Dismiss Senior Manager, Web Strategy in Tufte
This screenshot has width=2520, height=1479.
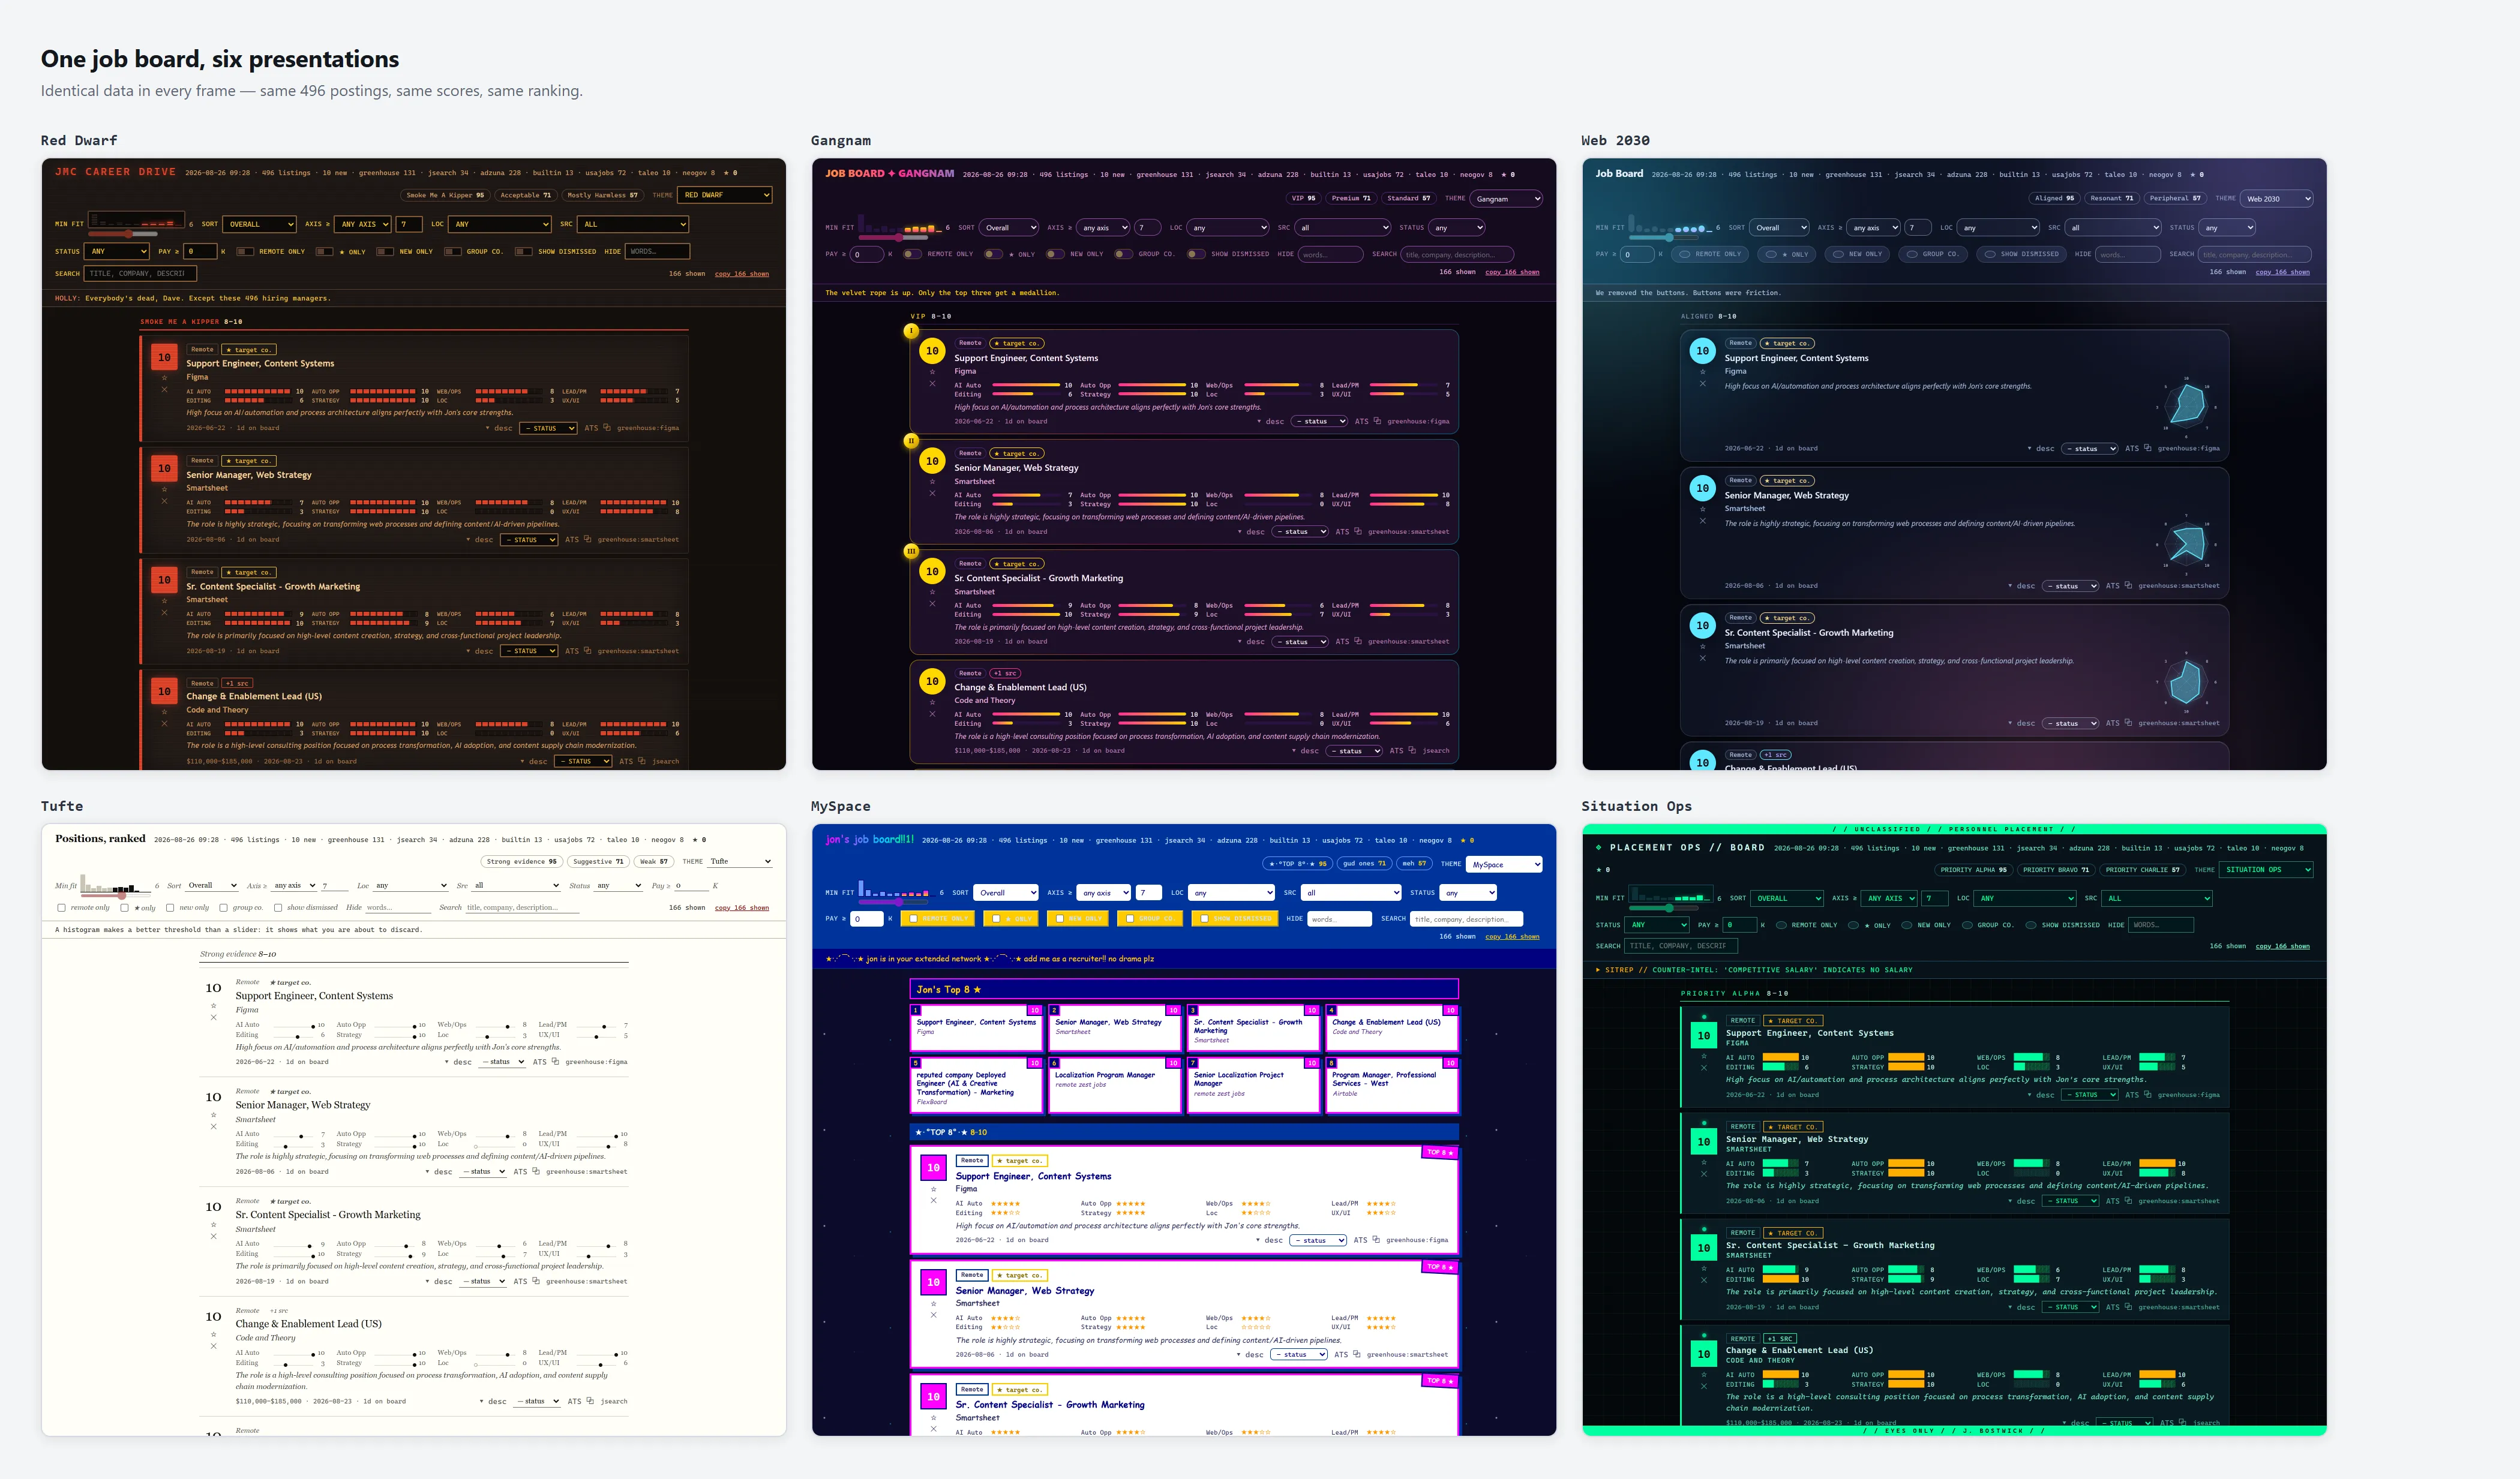coord(213,1127)
